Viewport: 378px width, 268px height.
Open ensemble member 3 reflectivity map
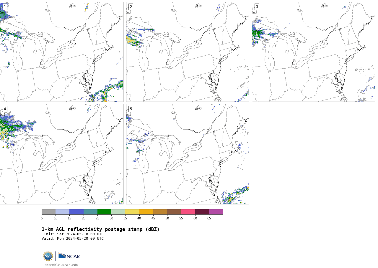[314, 52]
